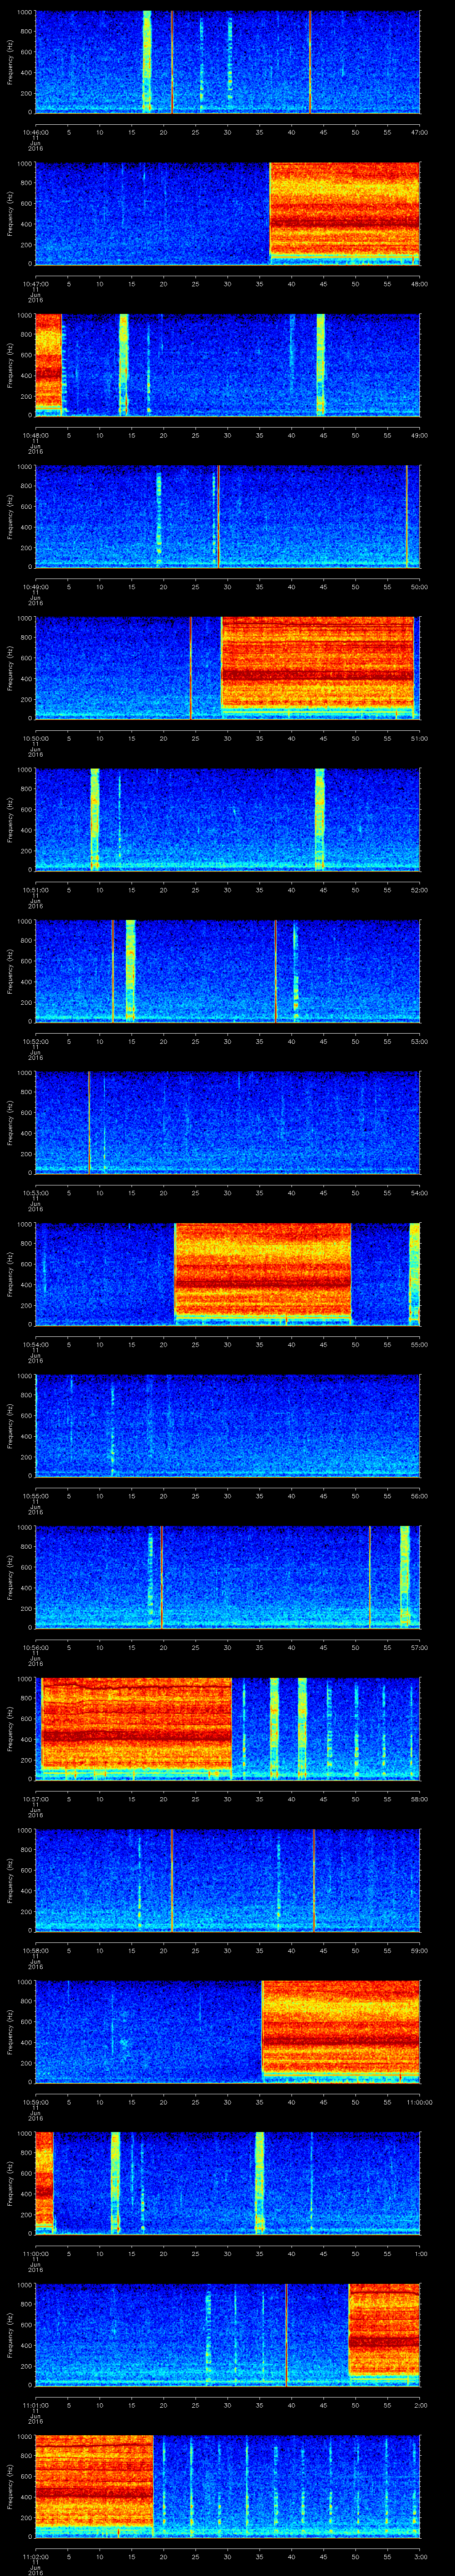Select the spectrogram panel starting at 10:47:00
Image resolution: width=455 pixels, height=2576 pixels.
pos(227,214)
